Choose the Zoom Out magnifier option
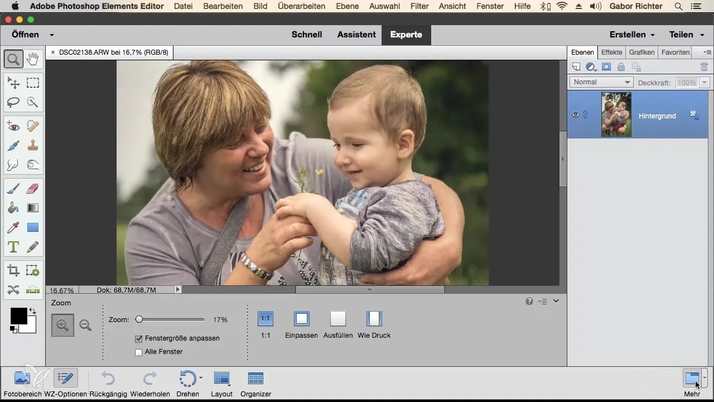The image size is (714, 402). coord(85,325)
